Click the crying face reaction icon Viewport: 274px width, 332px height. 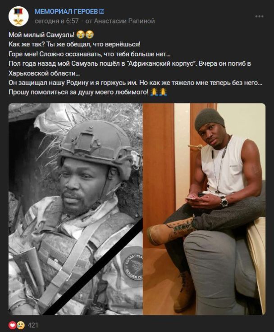(20, 325)
